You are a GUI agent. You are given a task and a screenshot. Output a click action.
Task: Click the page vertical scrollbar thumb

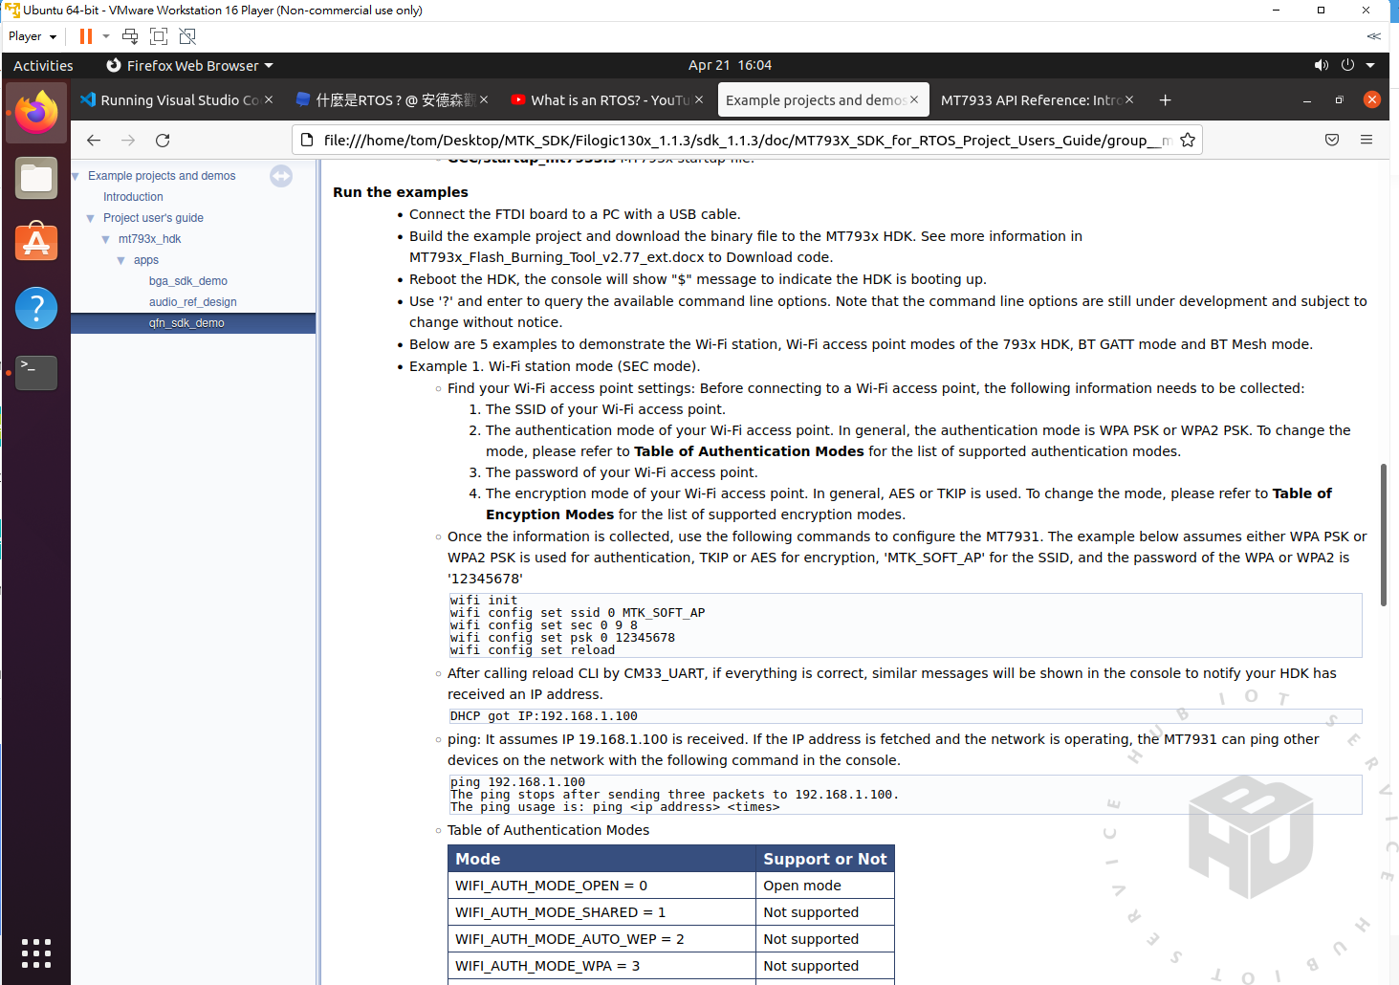click(x=1383, y=535)
